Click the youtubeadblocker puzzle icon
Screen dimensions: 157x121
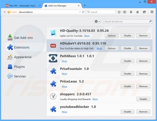[x=53, y=109]
